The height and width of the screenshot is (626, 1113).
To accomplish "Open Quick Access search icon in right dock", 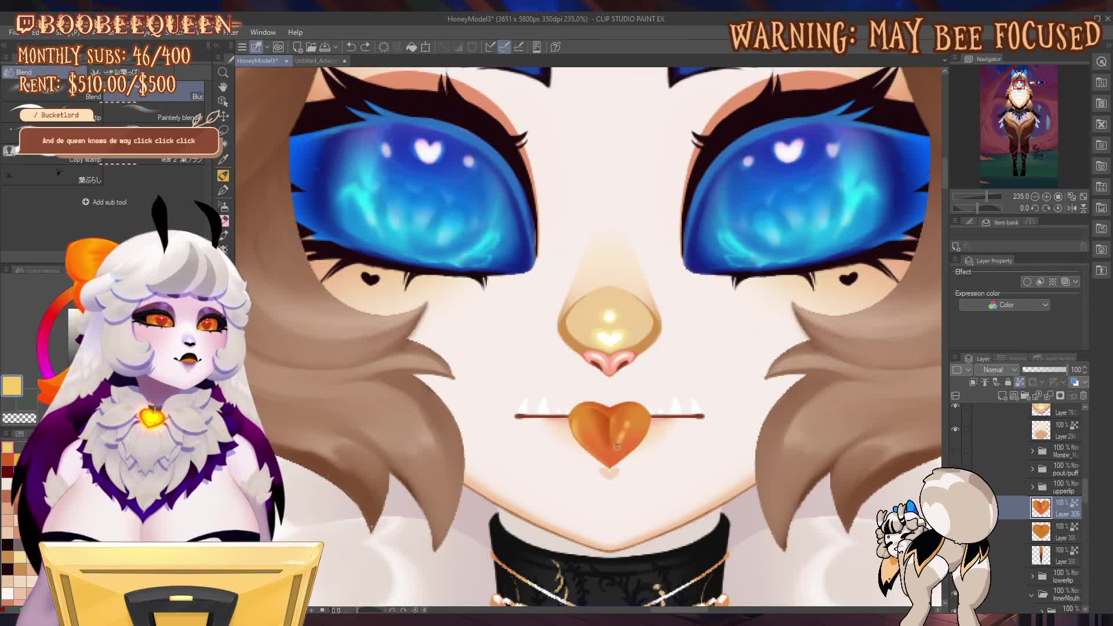I will pyautogui.click(x=1101, y=62).
